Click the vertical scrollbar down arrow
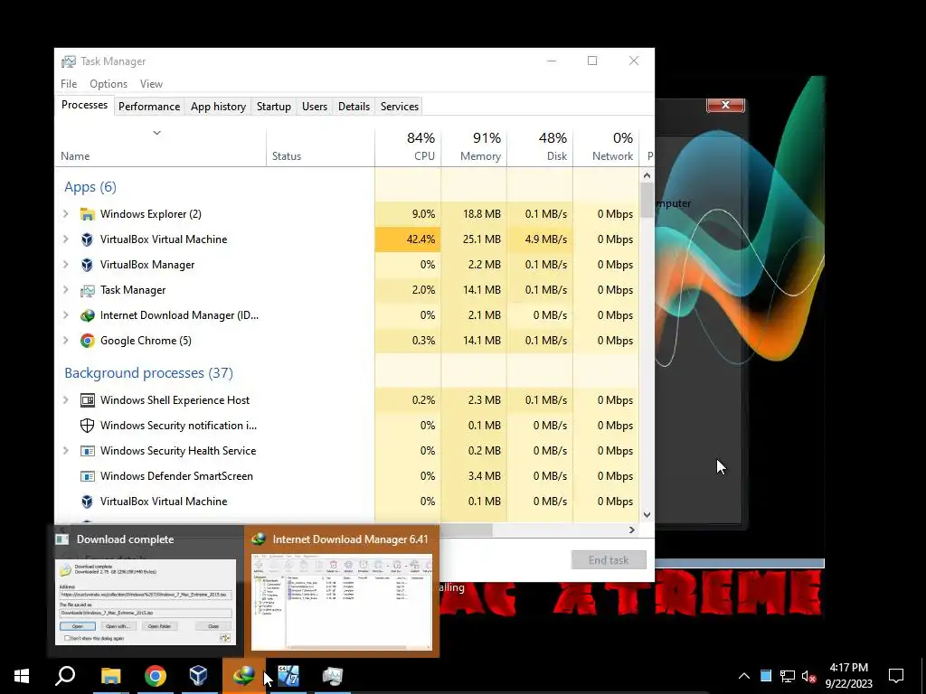The image size is (926, 694). pos(647,514)
